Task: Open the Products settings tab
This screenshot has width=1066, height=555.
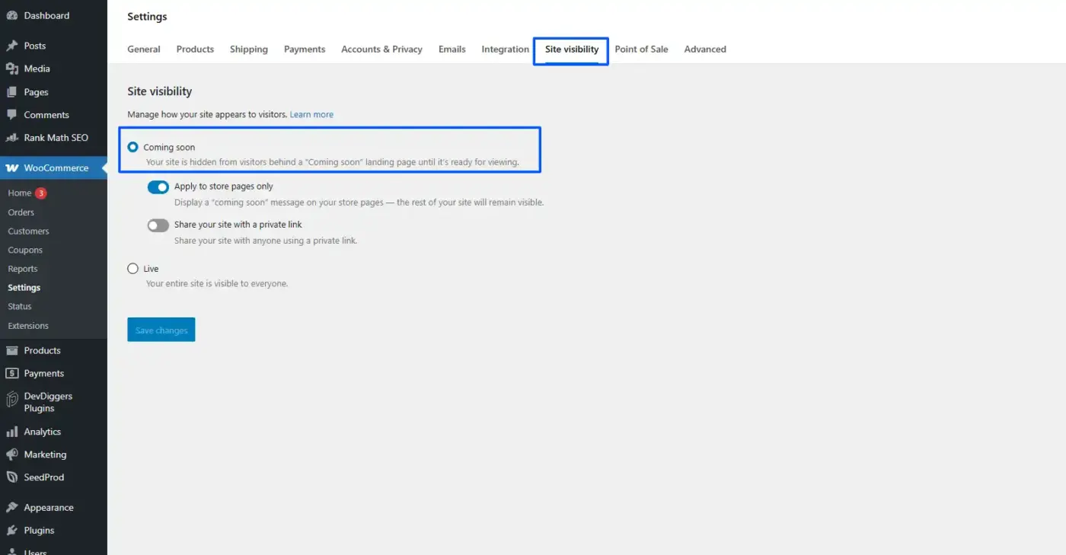Action: coord(195,49)
